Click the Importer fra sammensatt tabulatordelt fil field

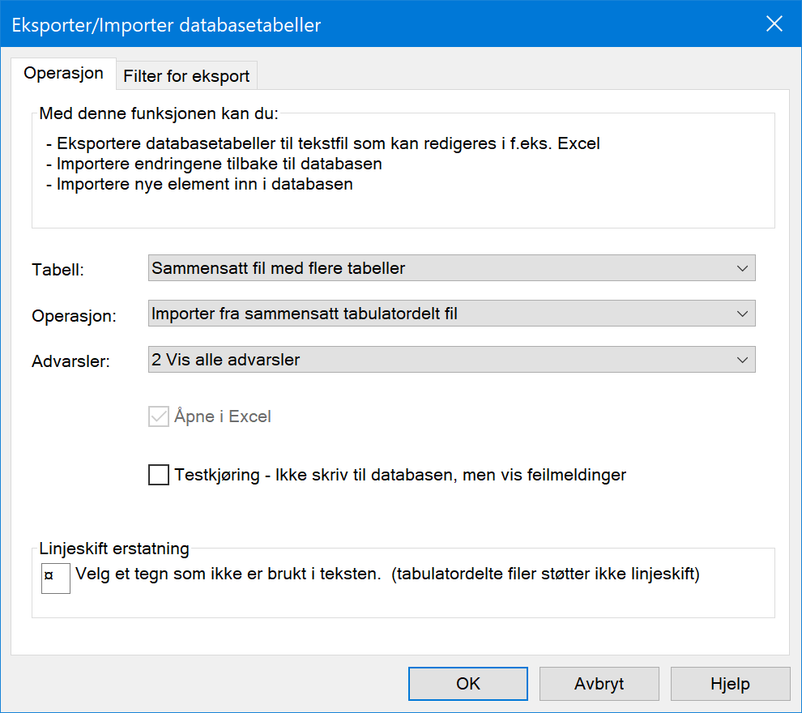point(452,314)
